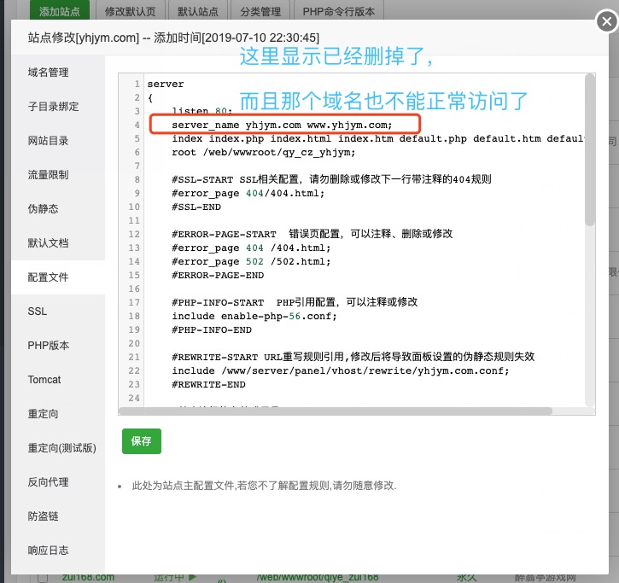The width and height of the screenshot is (619, 583).
Task: Click the #SSL-START comment on line 8
Action: pos(331,179)
